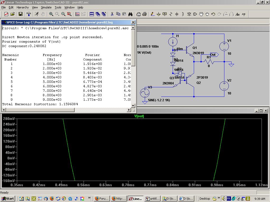270x202 pixels.
Task: Open the Simulate menu
Action: pos(46,7)
